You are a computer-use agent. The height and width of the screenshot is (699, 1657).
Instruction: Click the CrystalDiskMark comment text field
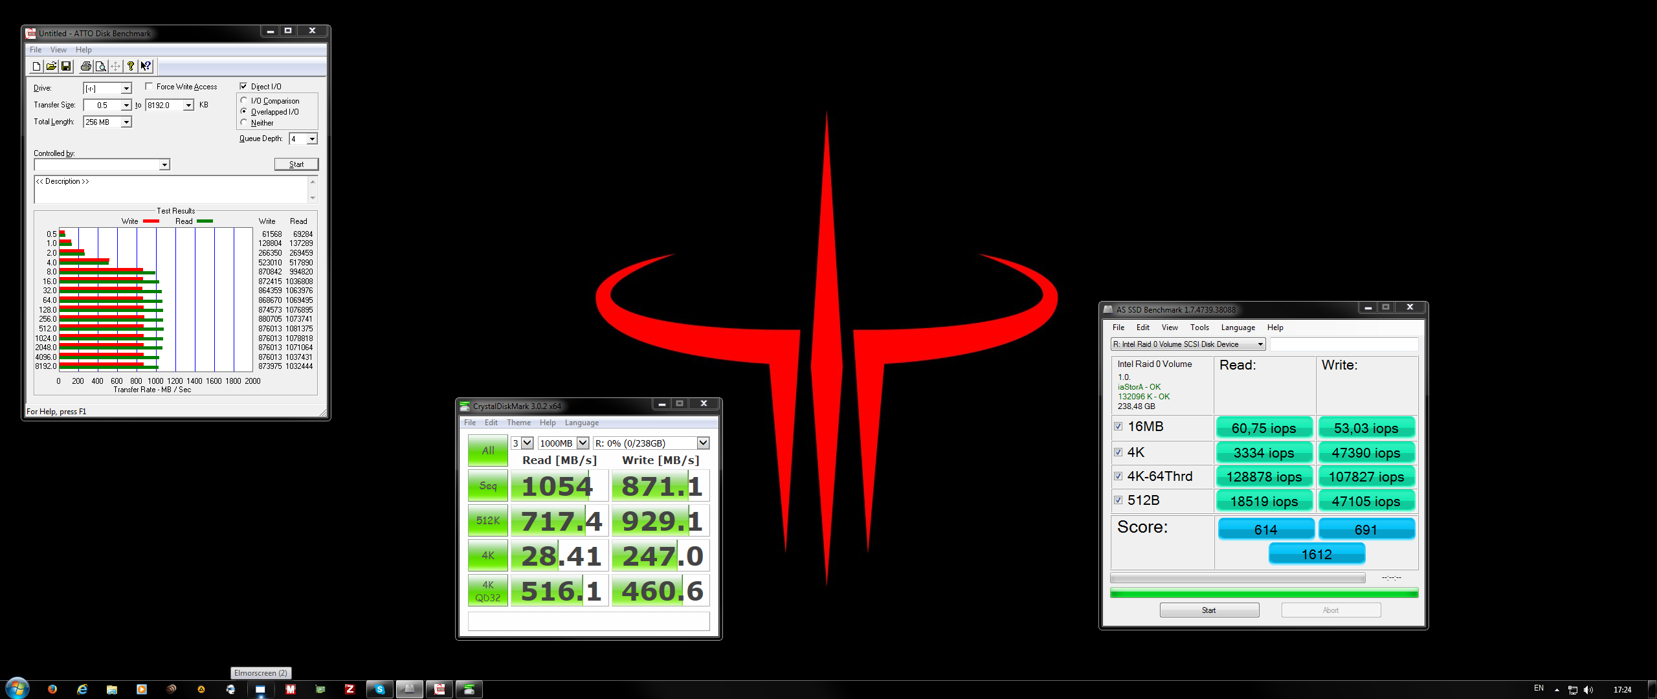[x=588, y=621]
